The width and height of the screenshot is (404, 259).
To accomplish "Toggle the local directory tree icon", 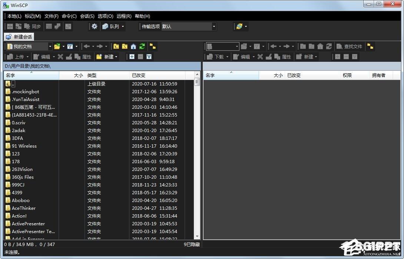I will (153, 46).
